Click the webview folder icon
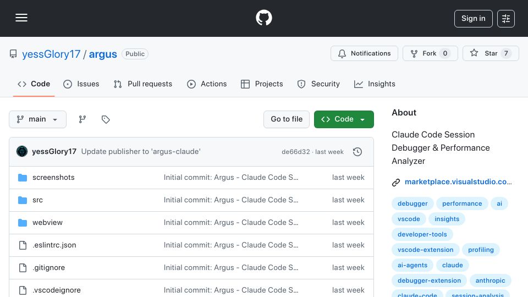Viewport: 528px width, 297px height. click(x=23, y=223)
